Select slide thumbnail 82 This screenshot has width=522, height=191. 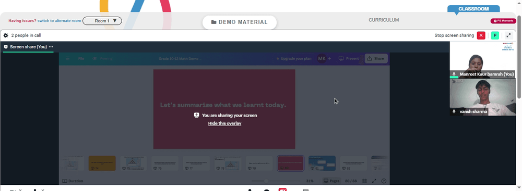(x=353, y=163)
